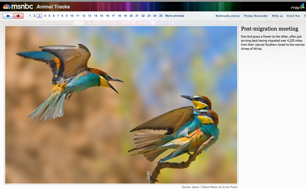The width and height of the screenshot is (306, 189).
Task: Click the Write us link
Action: (277, 16)
